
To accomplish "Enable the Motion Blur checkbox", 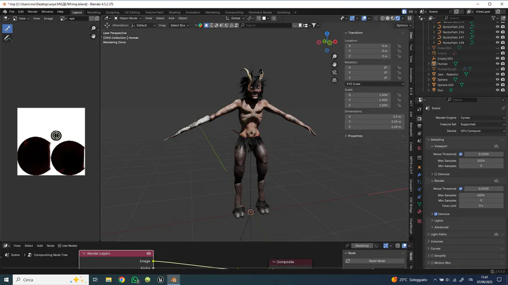I will [x=432, y=262].
